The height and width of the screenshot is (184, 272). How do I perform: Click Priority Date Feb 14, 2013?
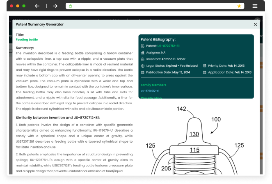pos(226,66)
